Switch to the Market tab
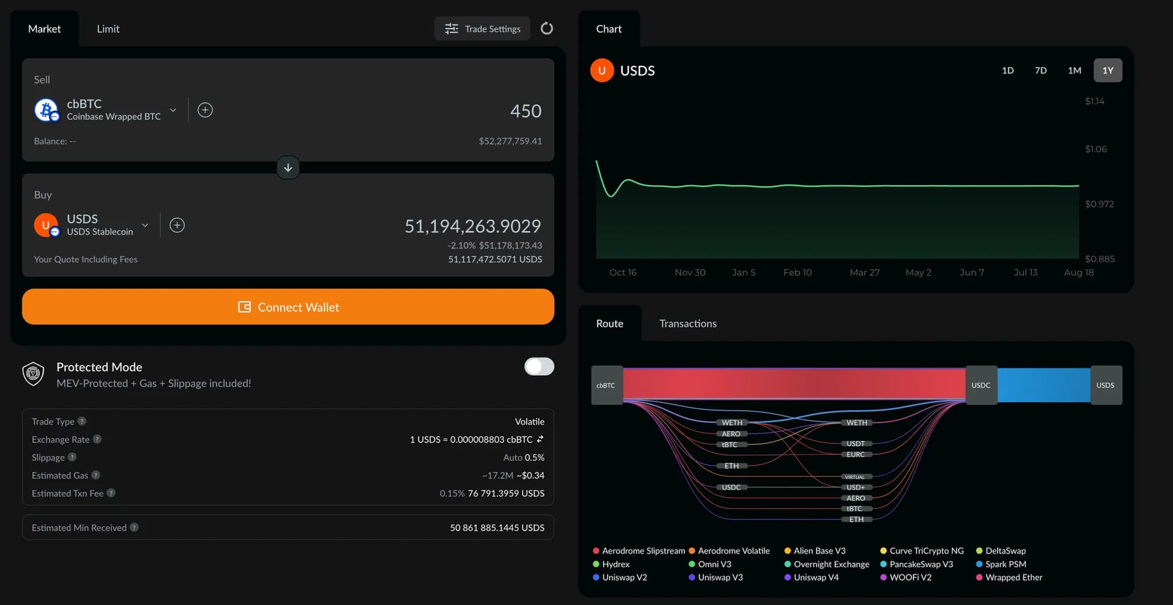Image resolution: width=1173 pixels, height=605 pixels. coord(45,29)
